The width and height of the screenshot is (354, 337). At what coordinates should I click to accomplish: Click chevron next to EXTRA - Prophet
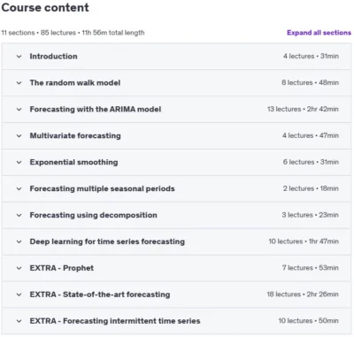19,268
